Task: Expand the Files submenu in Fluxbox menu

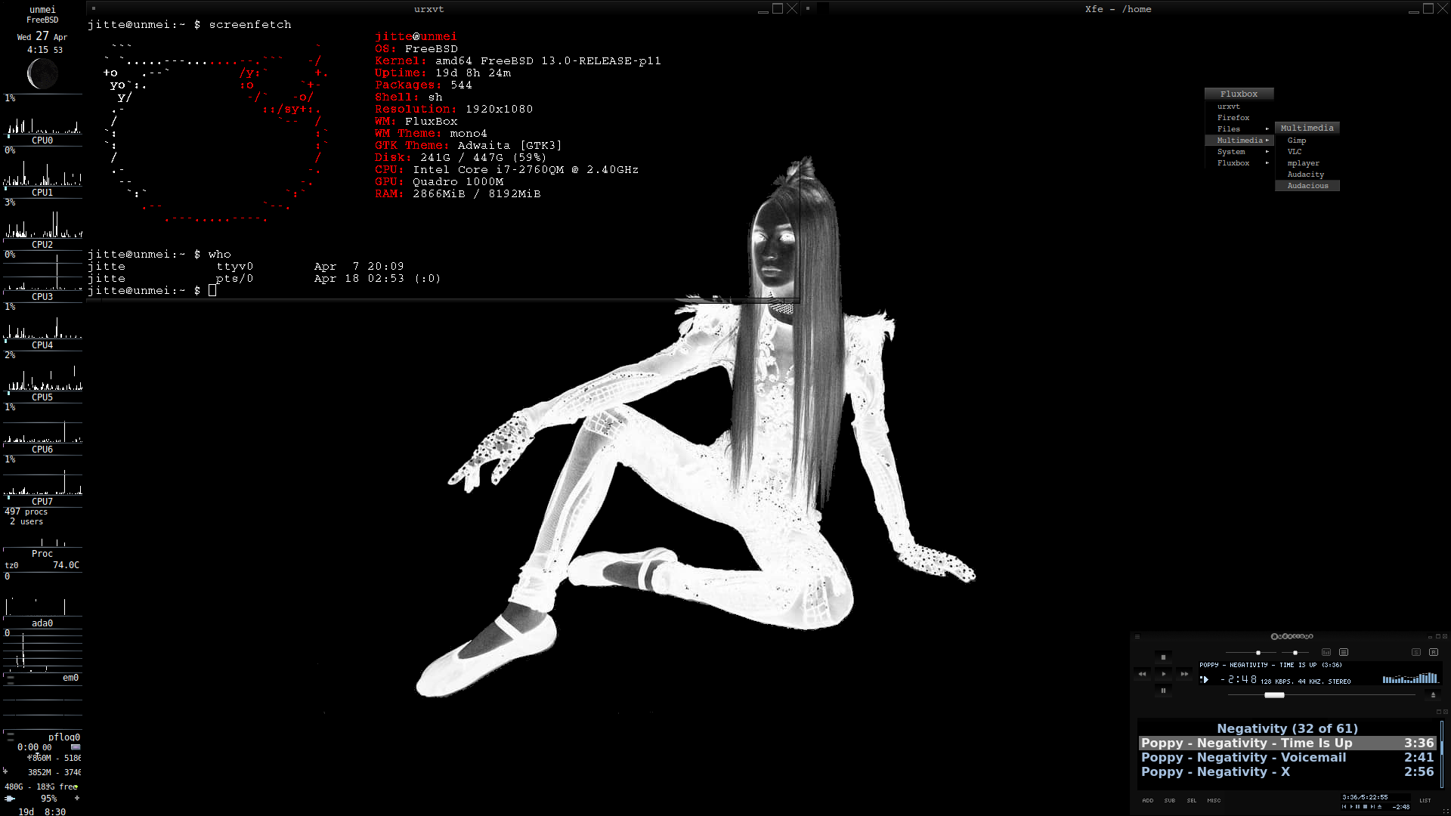Action: point(1239,129)
